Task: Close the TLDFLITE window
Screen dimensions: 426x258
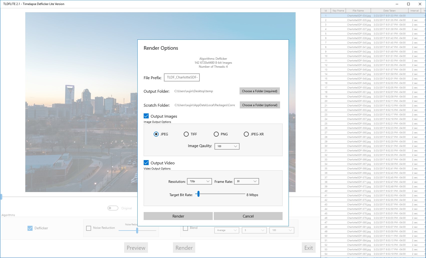Action: (x=420, y=4)
